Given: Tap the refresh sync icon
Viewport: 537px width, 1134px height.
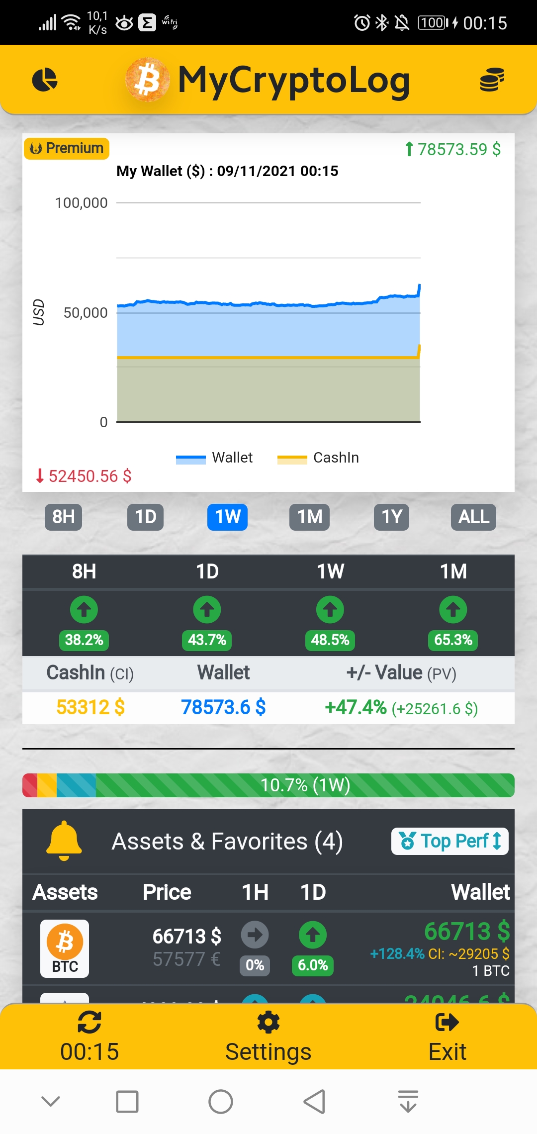Looking at the screenshot, I should [x=89, y=1023].
